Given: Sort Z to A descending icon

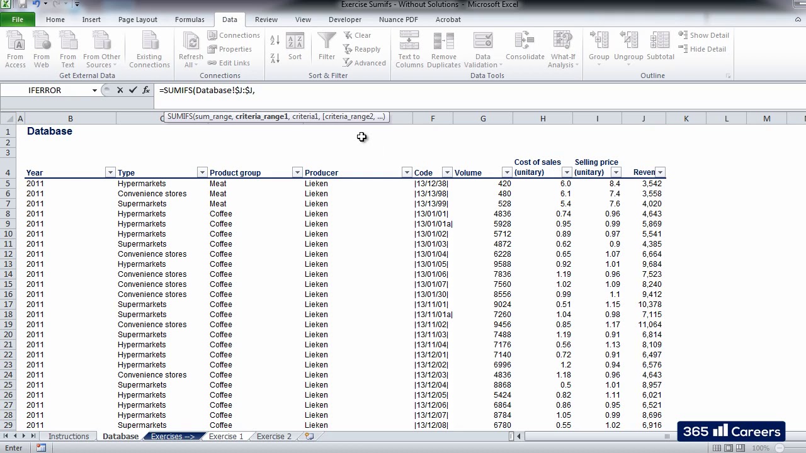Looking at the screenshot, I should pyautogui.click(x=275, y=59).
